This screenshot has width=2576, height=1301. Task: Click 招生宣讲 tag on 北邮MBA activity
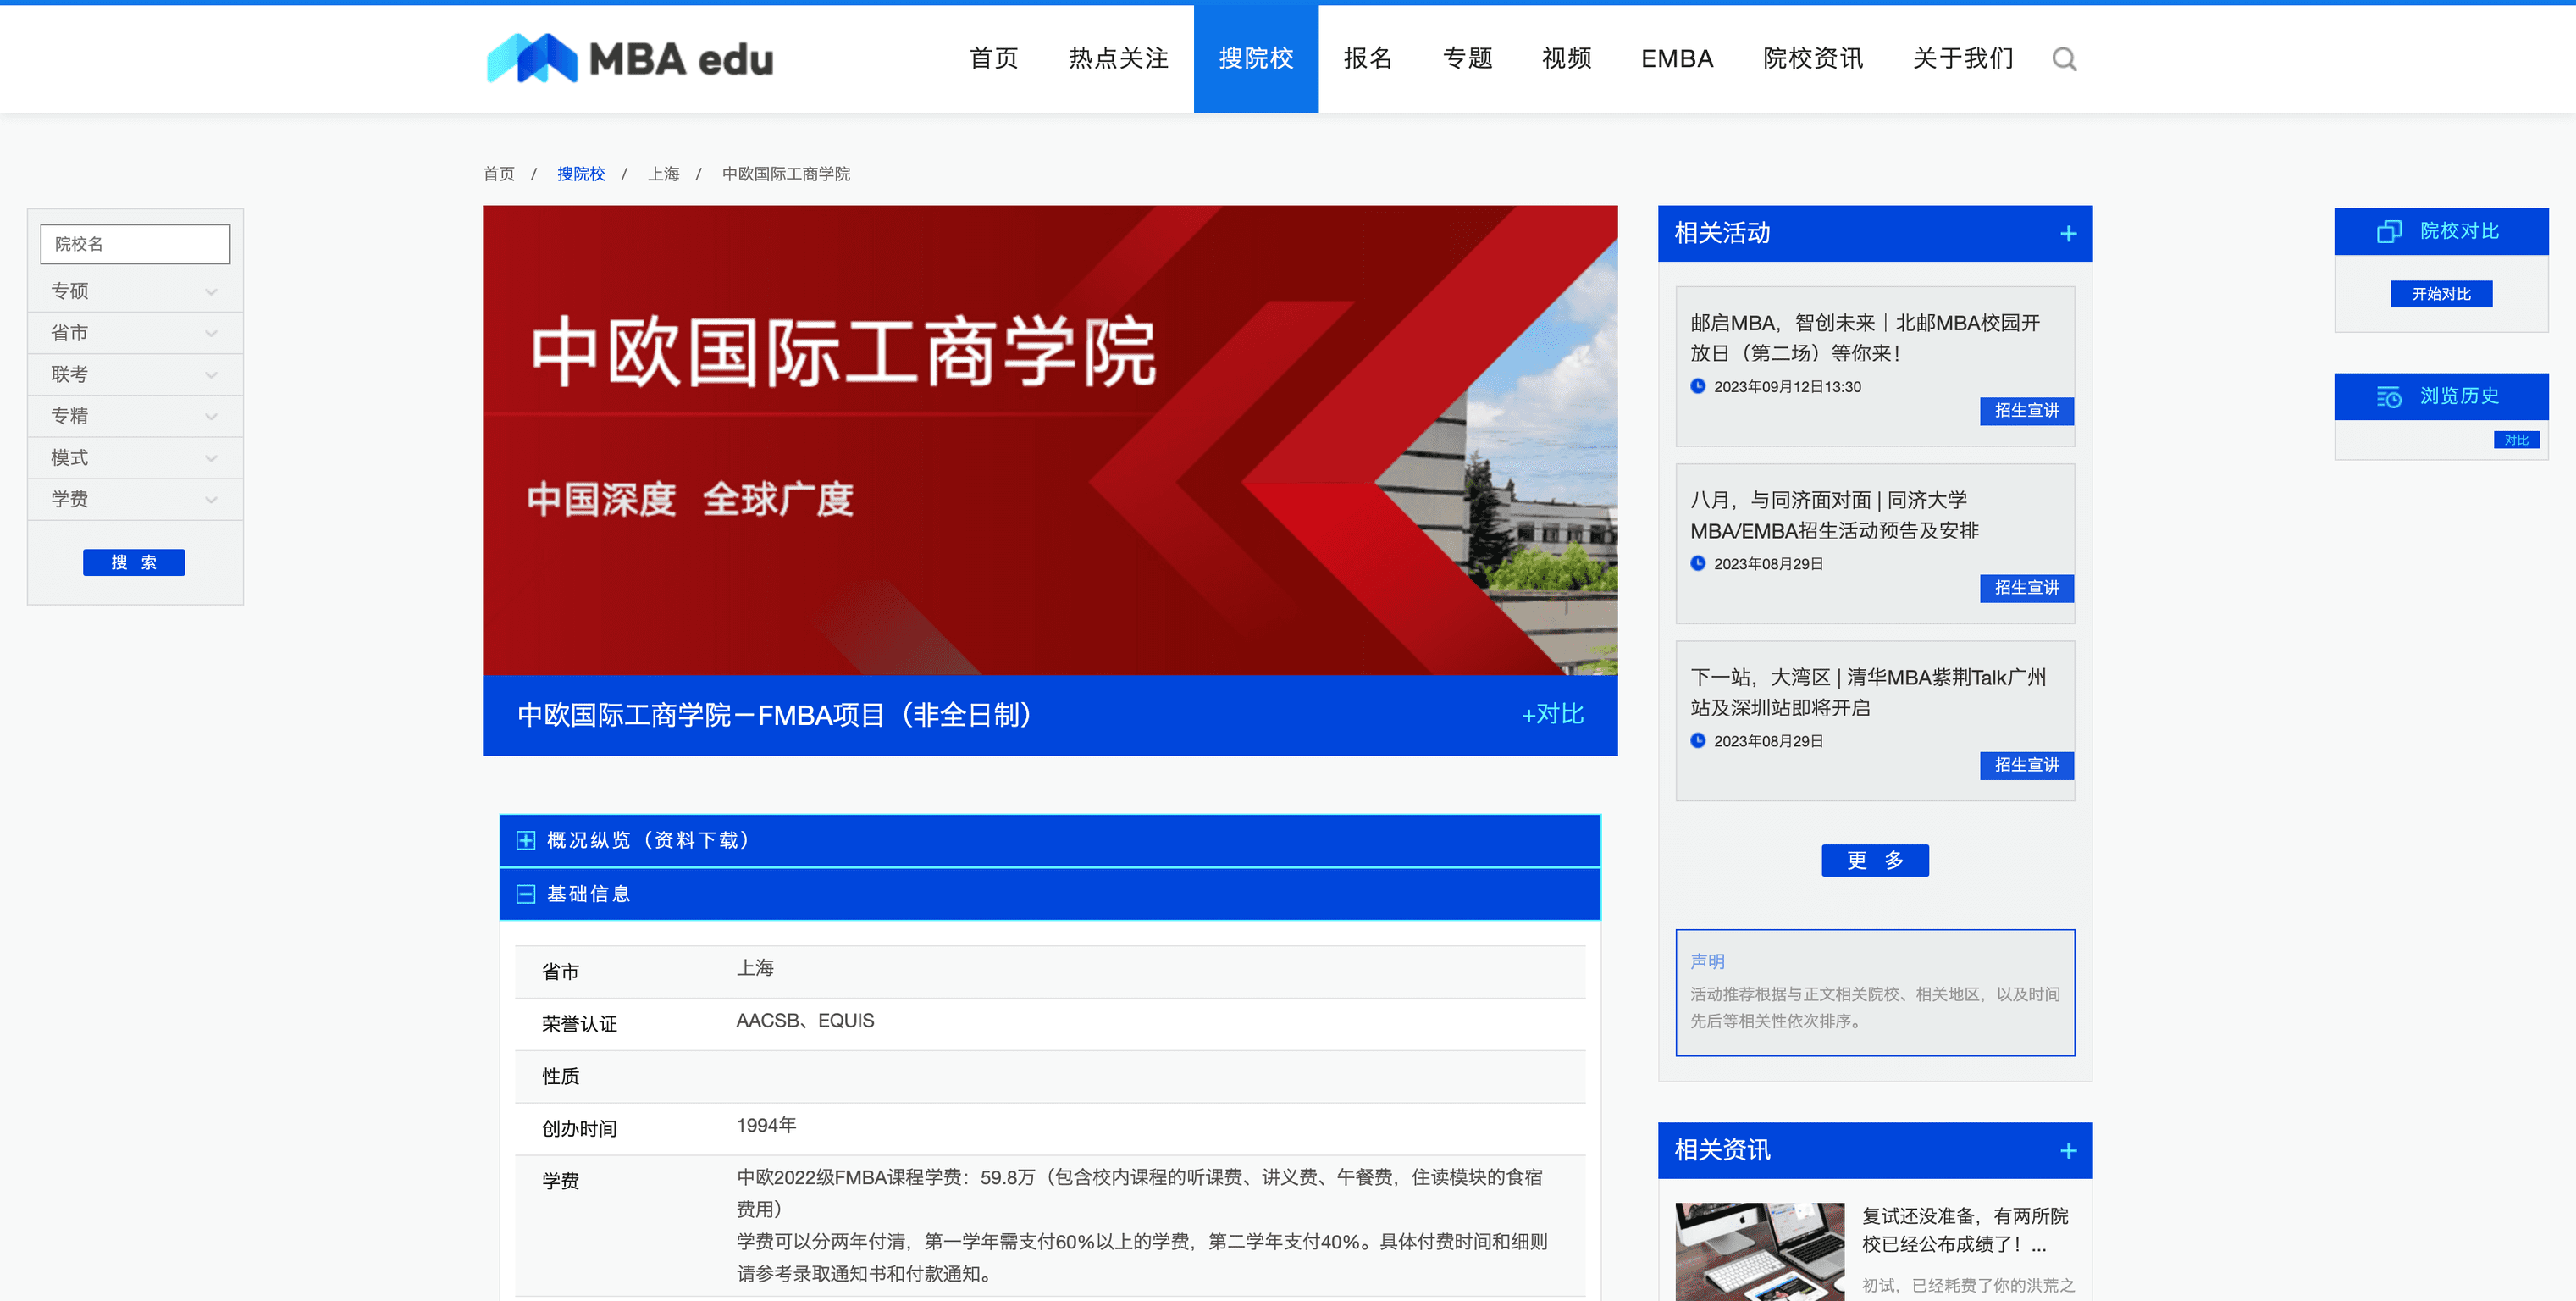pyautogui.click(x=2026, y=411)
